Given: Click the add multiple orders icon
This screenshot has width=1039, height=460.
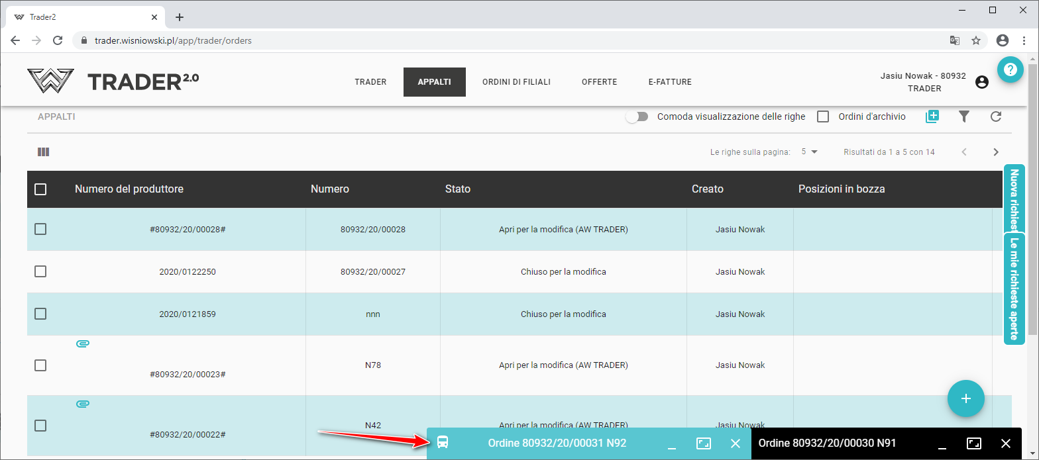Looking at the screenshot, I should [932, 116].
